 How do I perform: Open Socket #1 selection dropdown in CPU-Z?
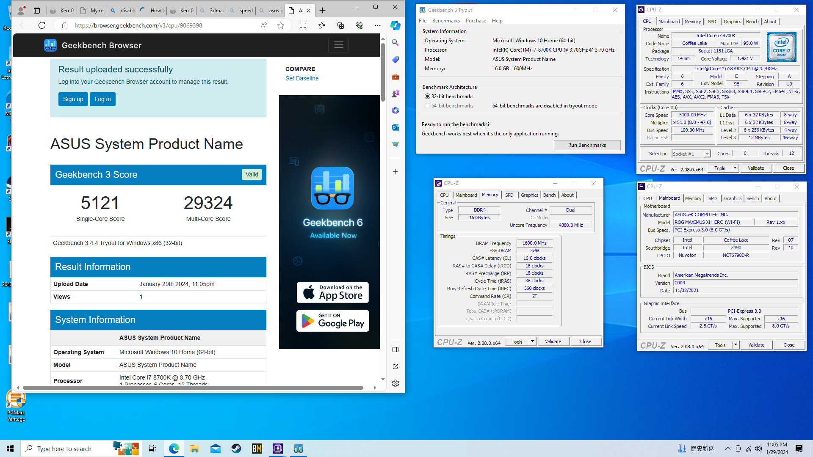click(691, 154)
